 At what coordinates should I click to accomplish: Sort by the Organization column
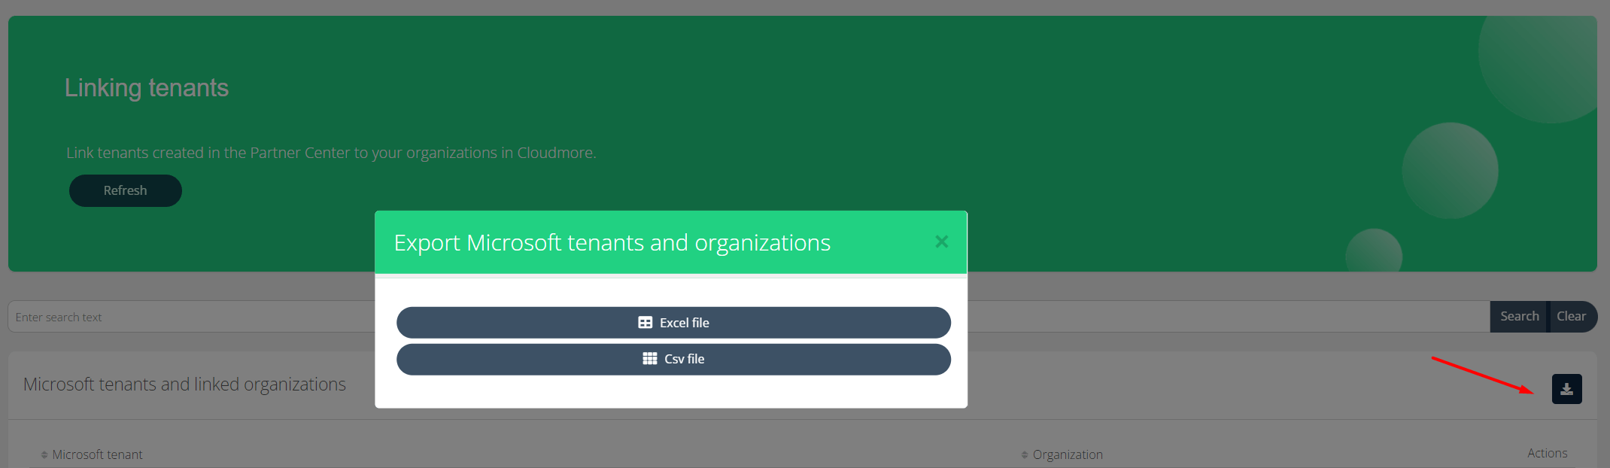tap(1062, 454)
